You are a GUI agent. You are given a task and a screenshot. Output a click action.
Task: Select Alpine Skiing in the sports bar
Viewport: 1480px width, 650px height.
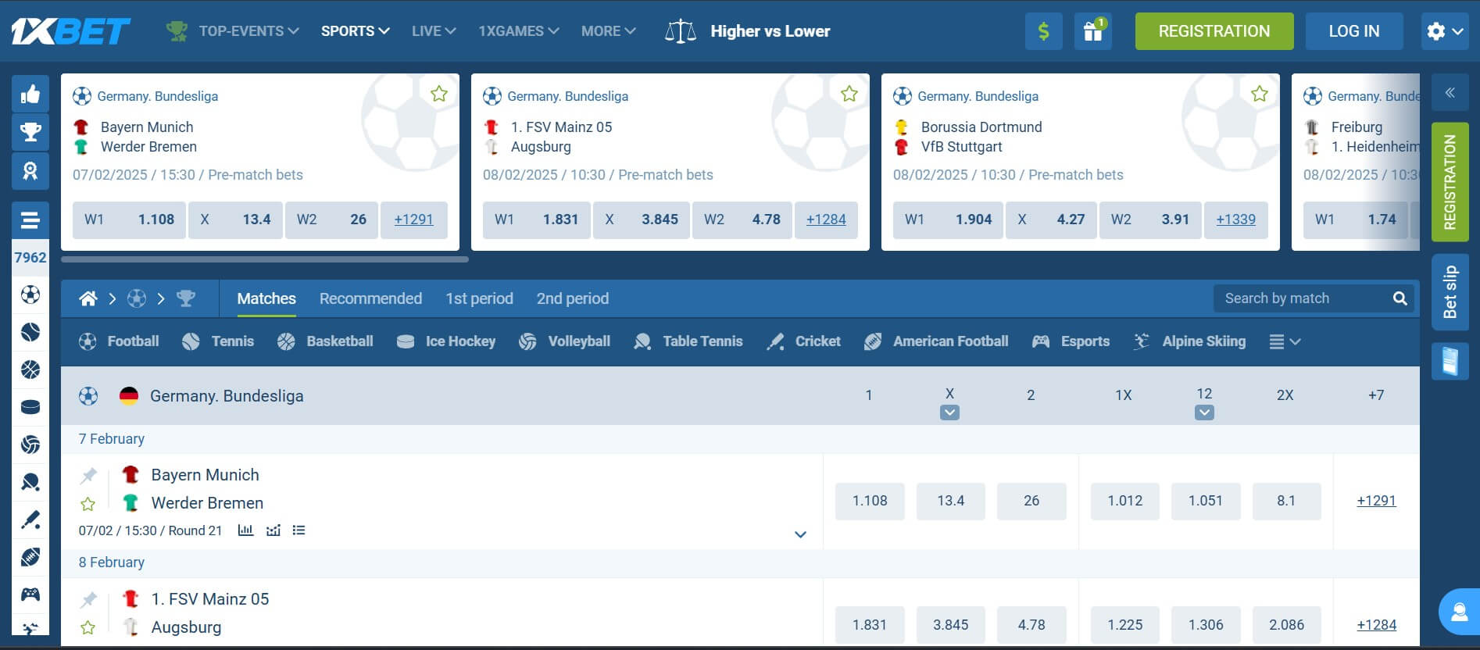point(1189,341)
